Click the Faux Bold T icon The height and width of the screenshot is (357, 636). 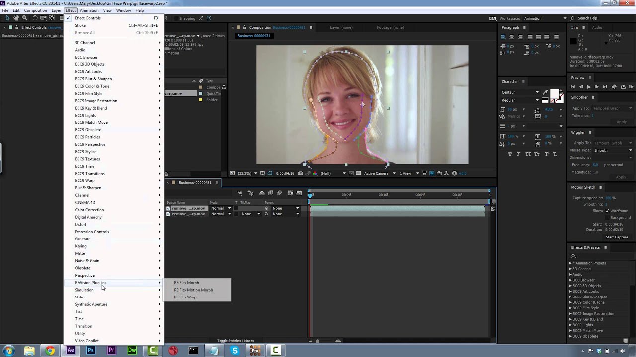point(510,154)
